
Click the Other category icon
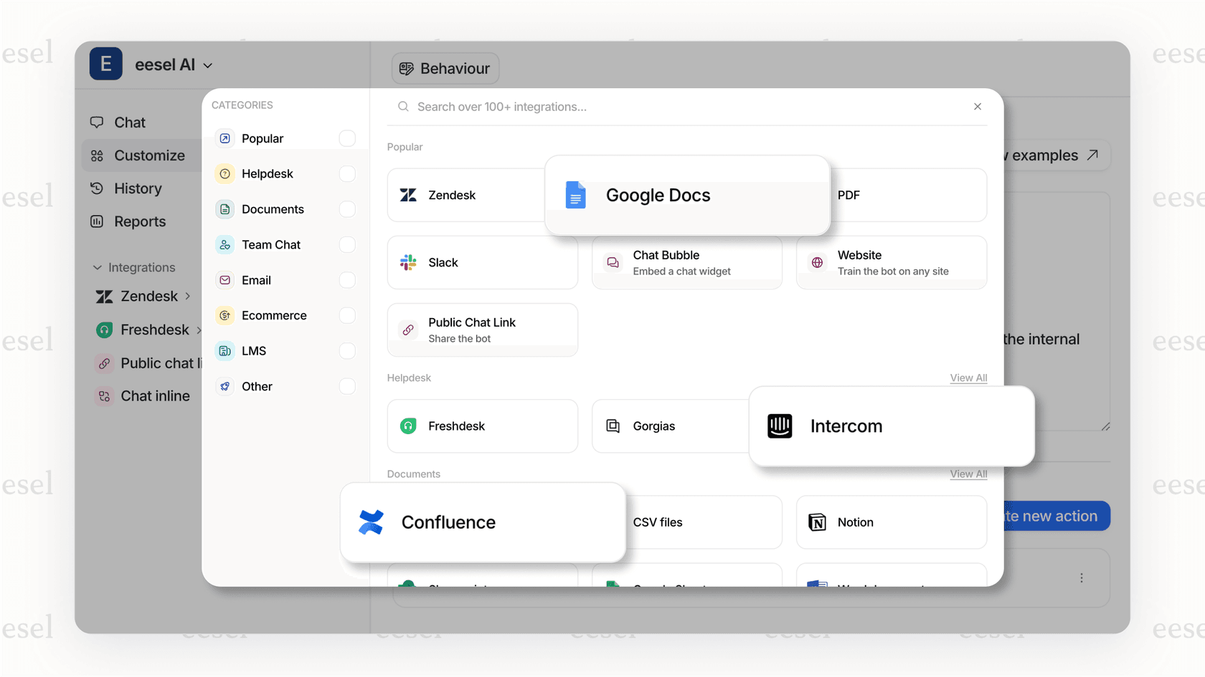pos(225,386)
